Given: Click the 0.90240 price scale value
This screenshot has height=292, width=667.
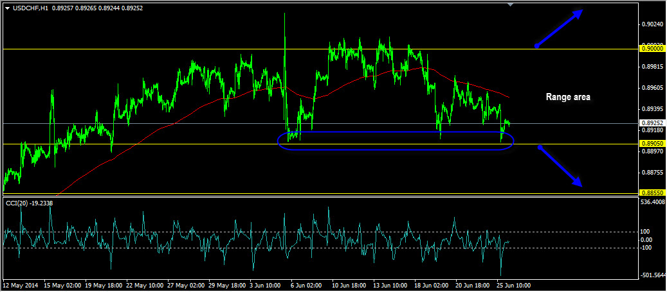Looking at the screenshot, I should coord(653,24).
